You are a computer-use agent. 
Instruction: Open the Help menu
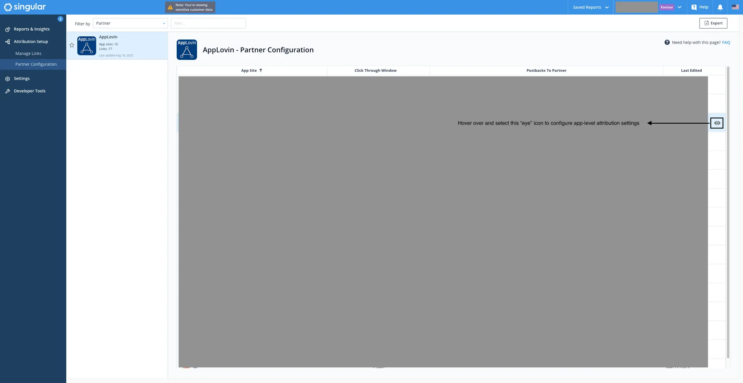tap(700, 7)
